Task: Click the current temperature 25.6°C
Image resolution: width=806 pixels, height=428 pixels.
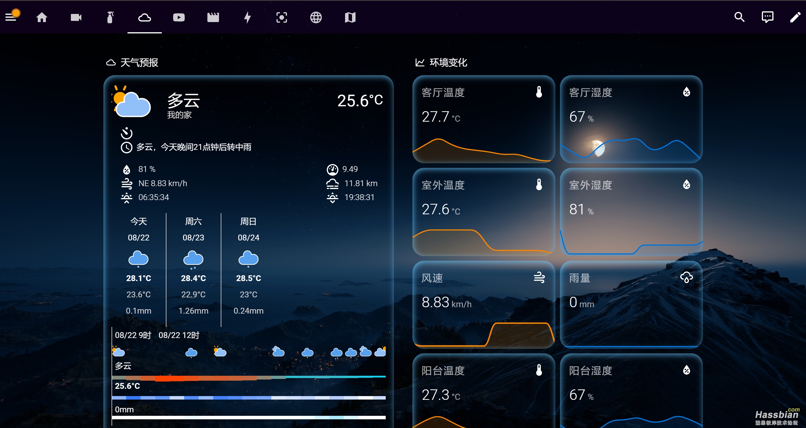Action: [360, 101]
